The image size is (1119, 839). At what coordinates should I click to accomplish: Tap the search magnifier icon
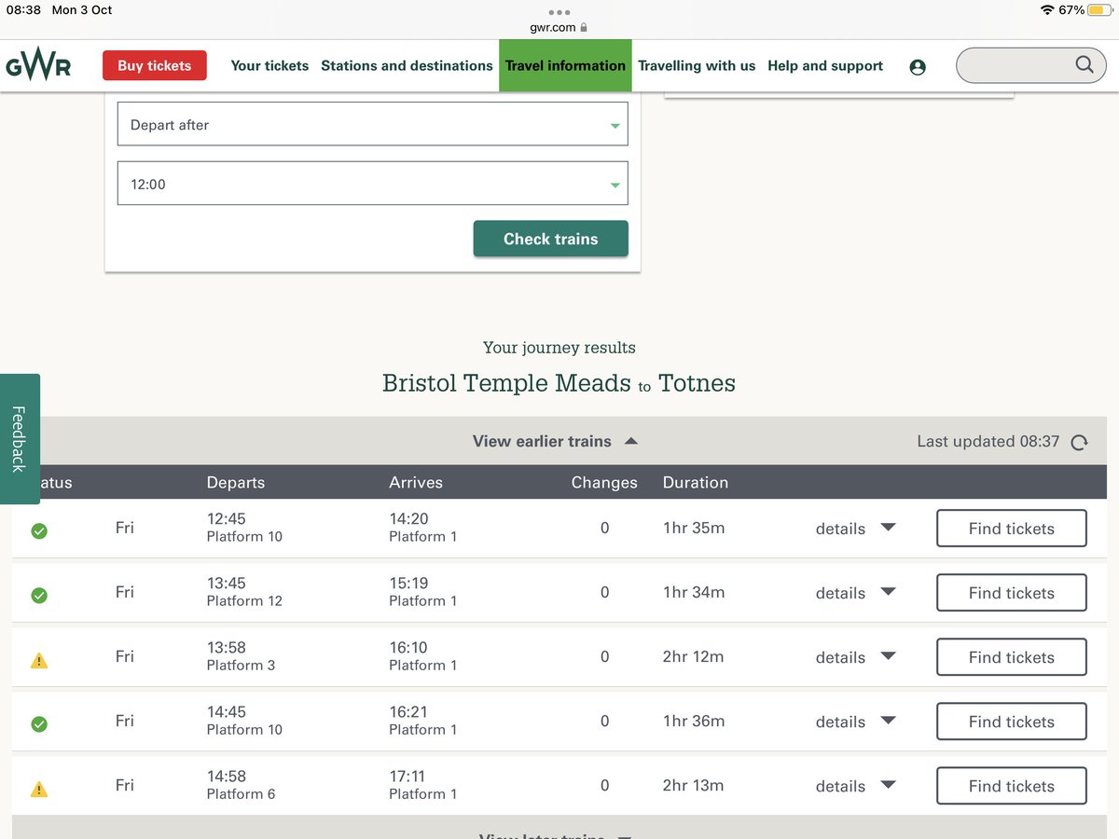pos(1084,64)
